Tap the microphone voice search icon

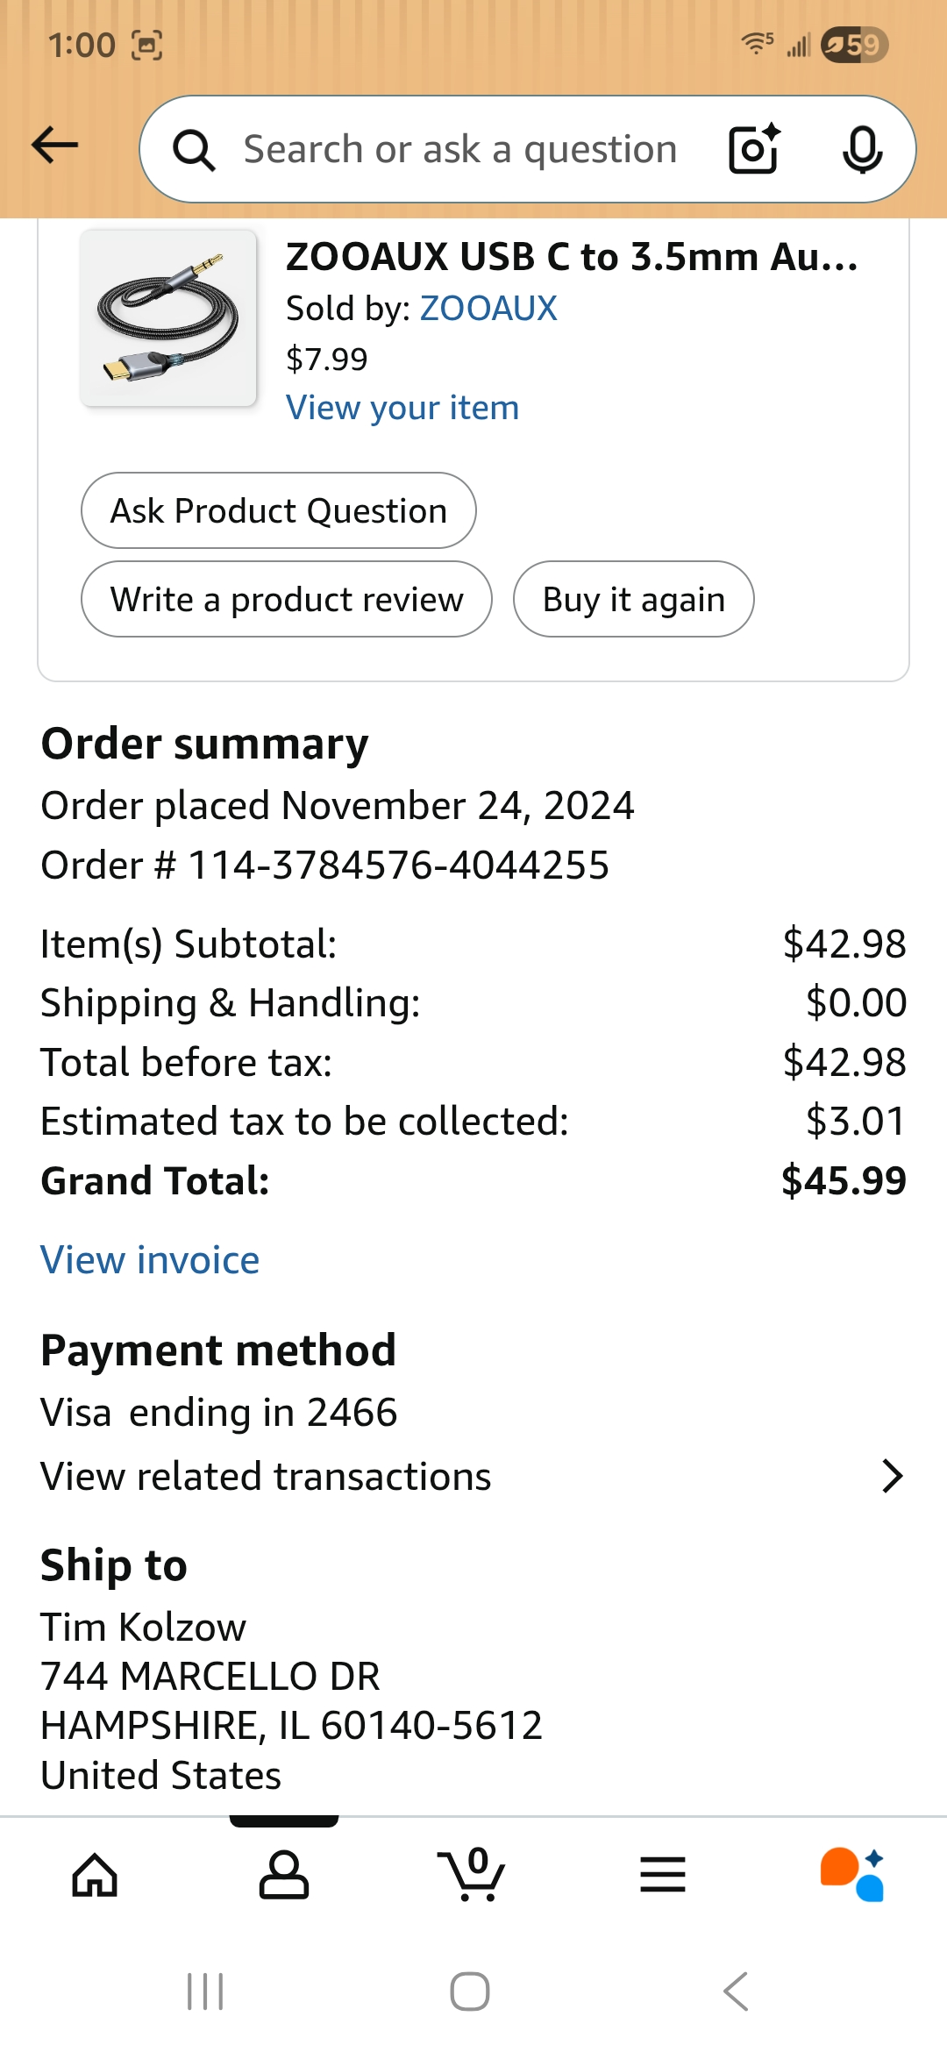(x=862, y=149)
